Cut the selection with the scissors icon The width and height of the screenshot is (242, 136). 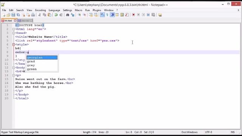point(39,15)
